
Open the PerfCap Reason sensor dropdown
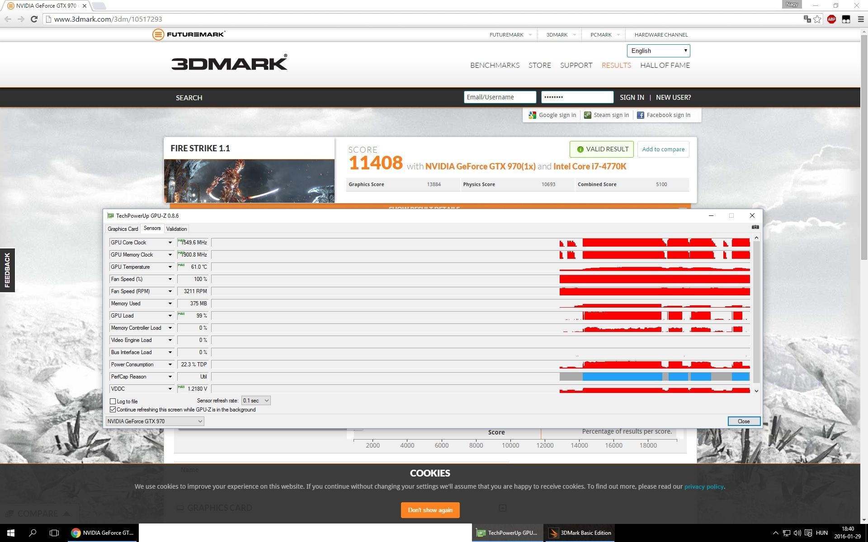(170, 377)
